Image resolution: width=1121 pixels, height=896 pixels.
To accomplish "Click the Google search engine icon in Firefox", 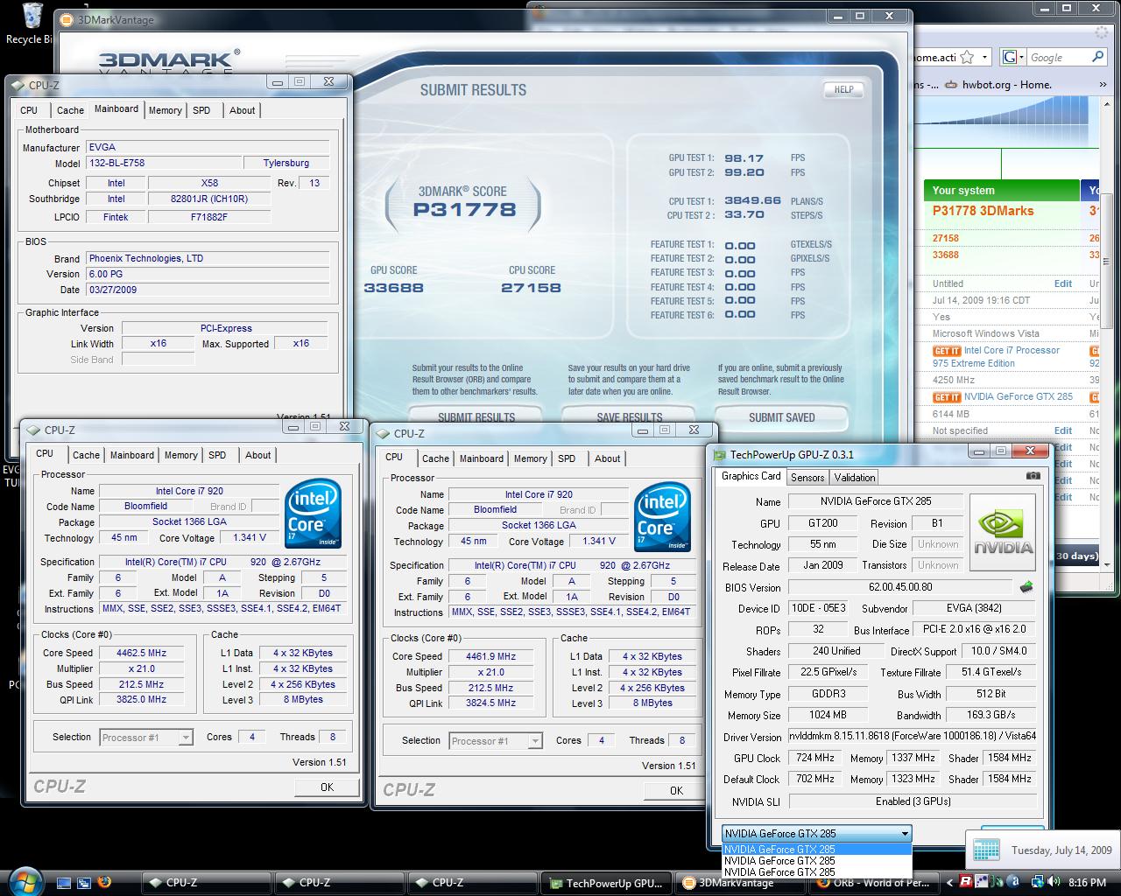I will tap(1012, 57).
